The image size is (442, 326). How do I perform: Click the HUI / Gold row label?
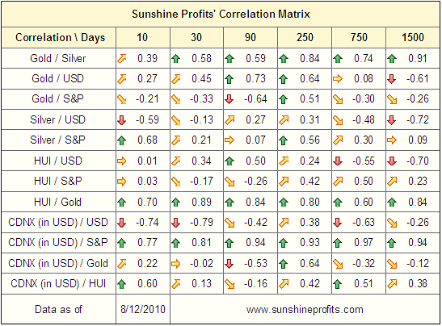click(x=58, y=202)
